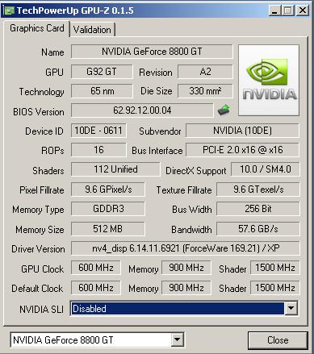This screenshot has width=314, height=354.
Task: Click the Device ID field 10DE - 0611
Action: point(98,131)
